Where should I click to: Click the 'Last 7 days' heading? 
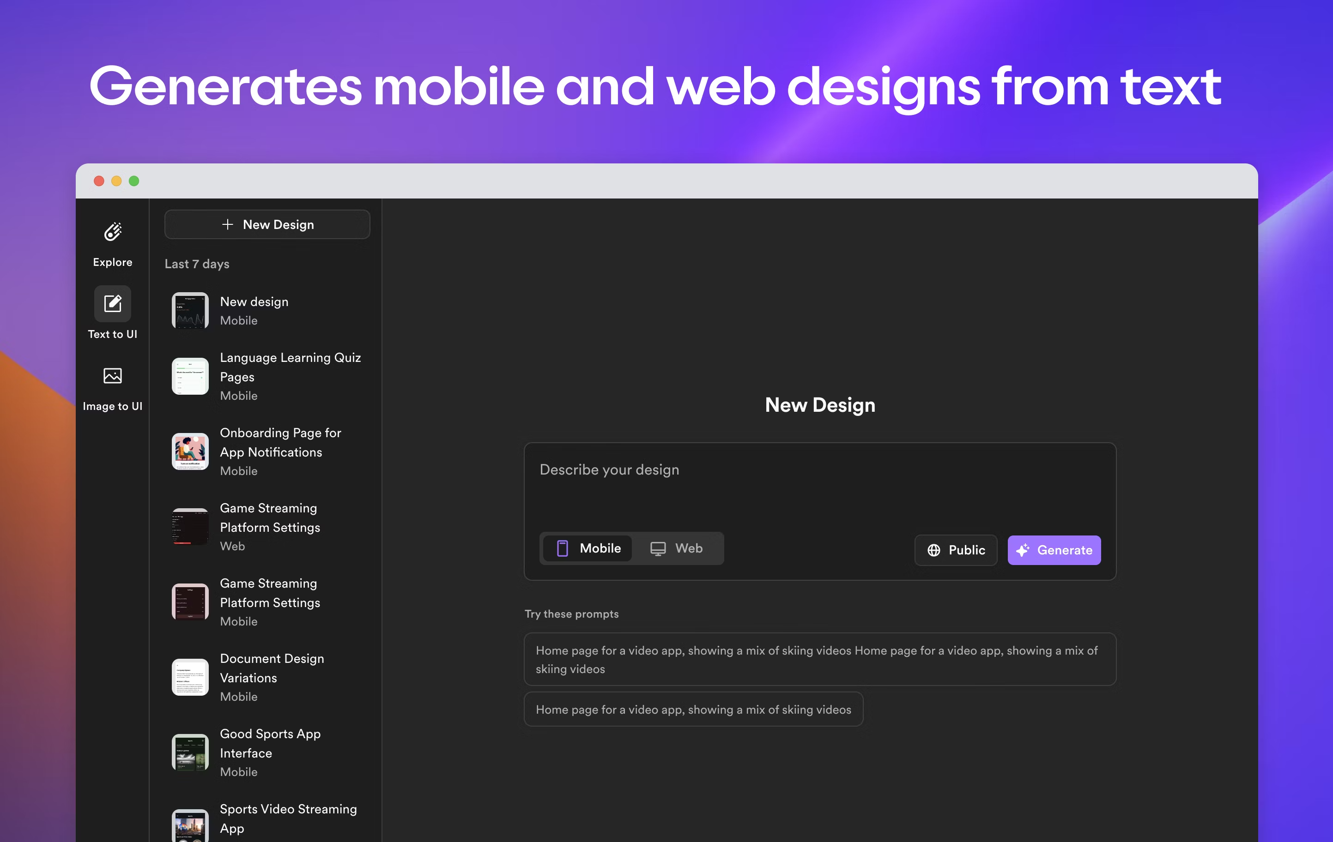click(197, 264)
